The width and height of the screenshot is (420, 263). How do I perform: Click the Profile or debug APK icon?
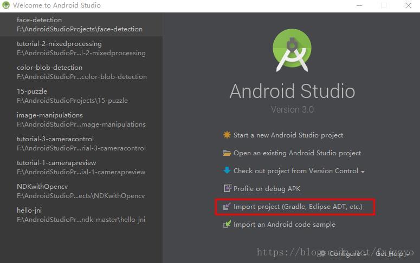(227, 188)
